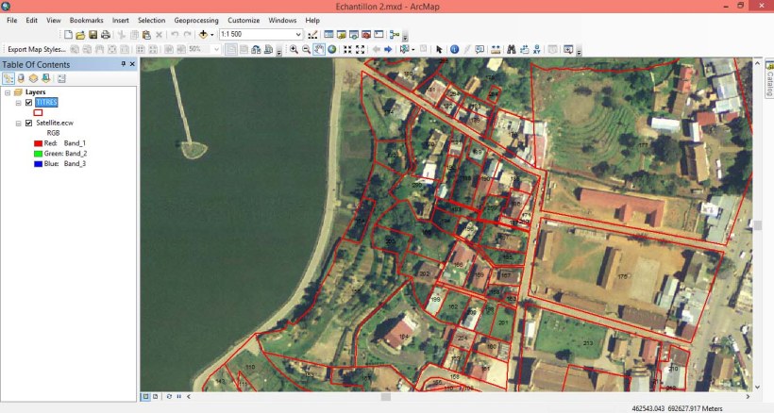Activate the Identify tool
The image size is (774, 413).
pyautogui.click(x=455, y=49)
